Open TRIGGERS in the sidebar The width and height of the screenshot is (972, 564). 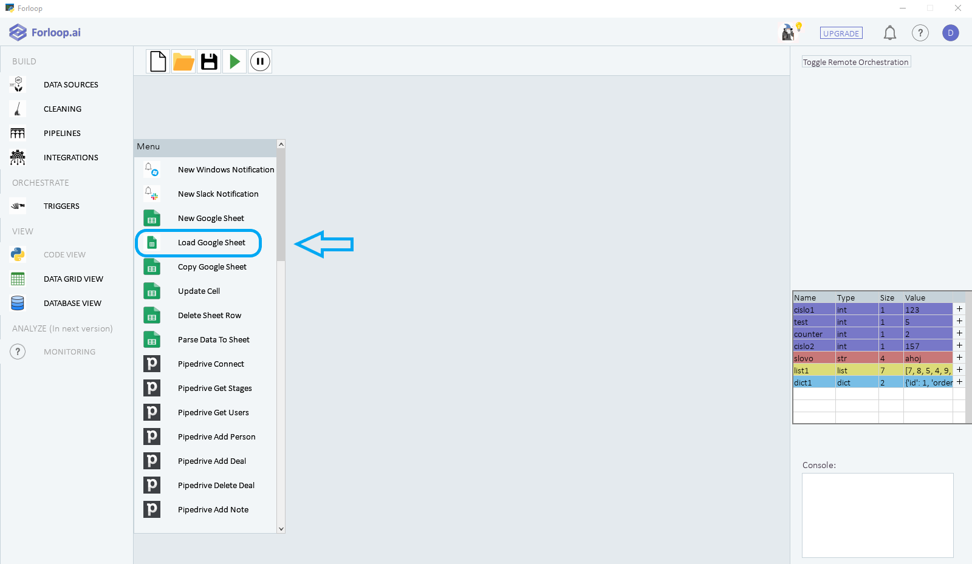(x=61, y=206)
